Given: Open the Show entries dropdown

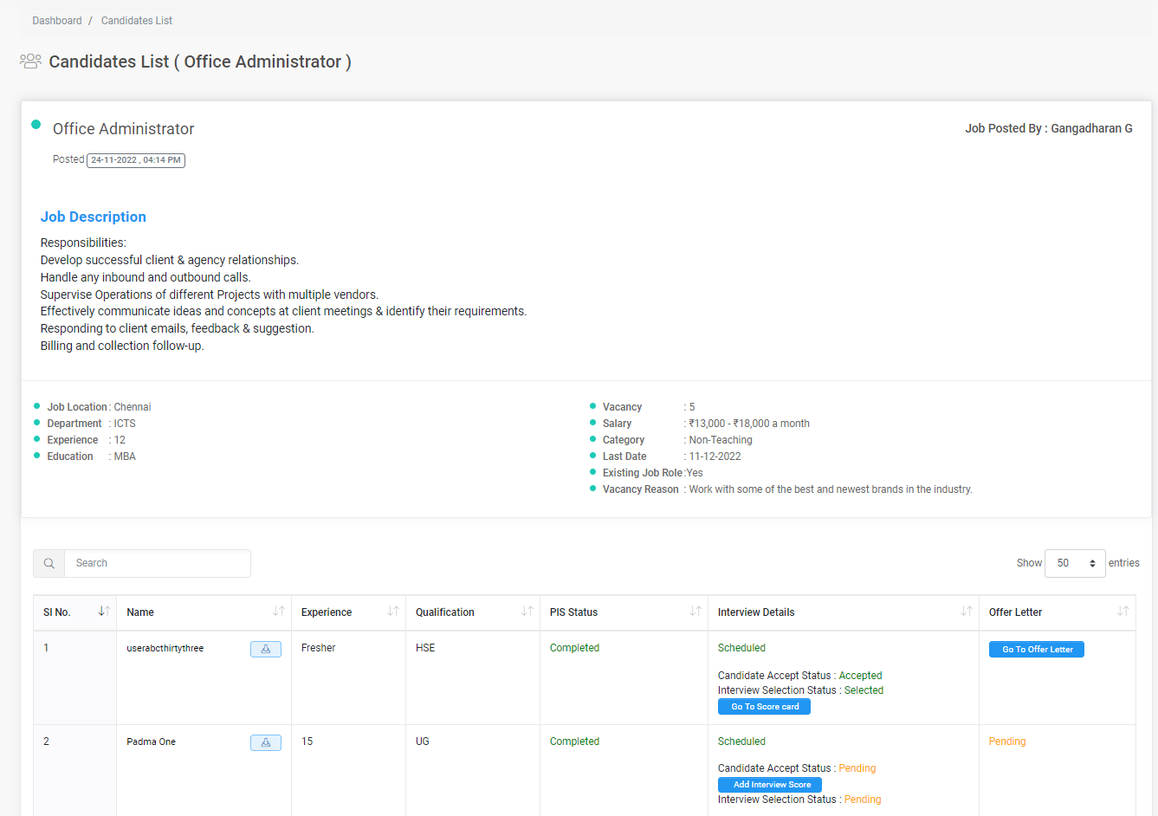Looking at the screenshot, I should 1075,563.
